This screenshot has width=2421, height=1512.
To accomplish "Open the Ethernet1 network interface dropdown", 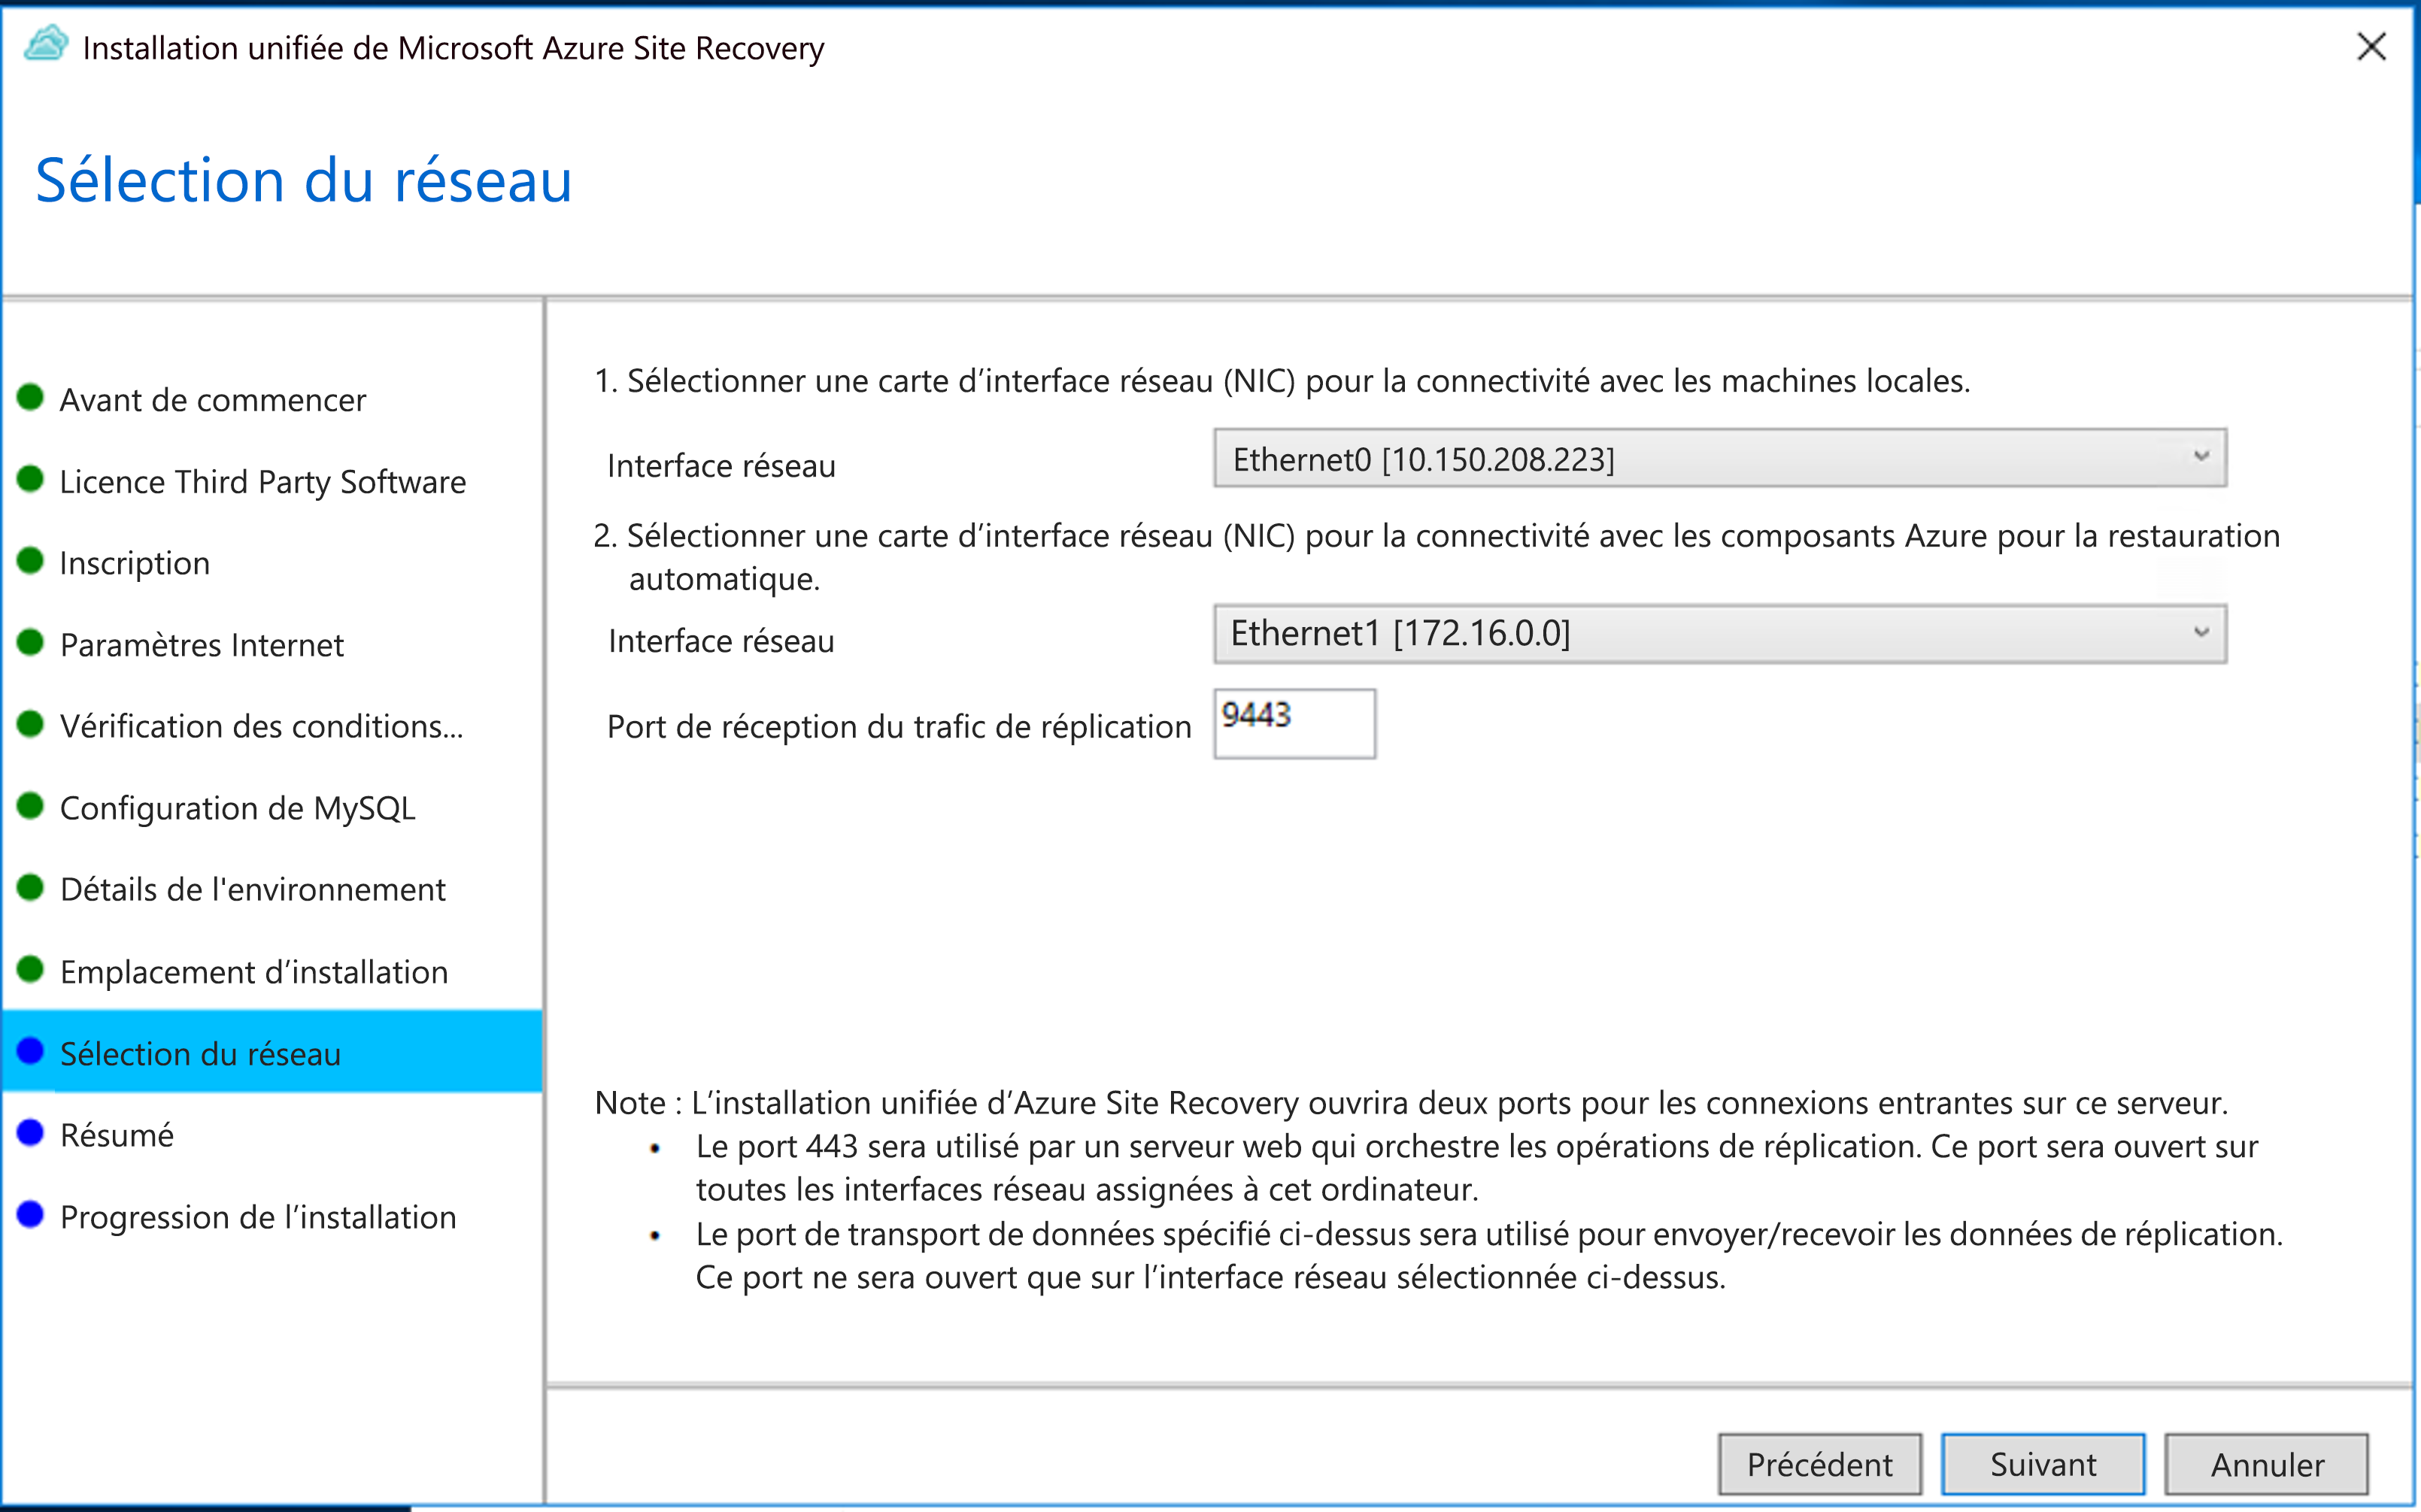I will tap(1720, 633).
